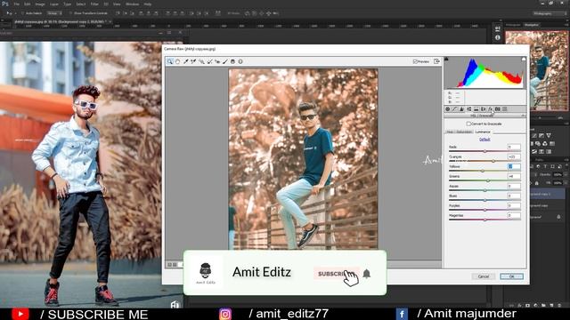Open the HSL / Grayscale panel icon
This screenshot has width=570, height=320.
(469, 108)
